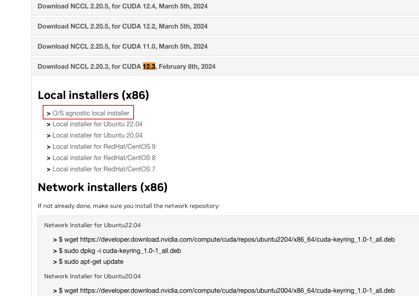
Task: Open the NCCL 2.20.5 CUDA 11.0 accordion
Action: [x=122, y=46]
